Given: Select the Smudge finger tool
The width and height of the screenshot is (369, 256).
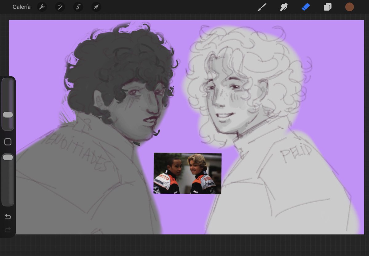Looking at the screenshot, I should click(284, 7).
